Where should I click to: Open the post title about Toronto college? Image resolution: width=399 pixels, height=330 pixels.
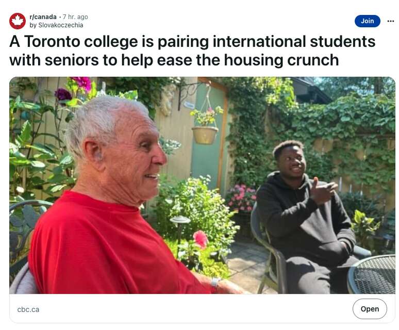click(x=192, y=51)
